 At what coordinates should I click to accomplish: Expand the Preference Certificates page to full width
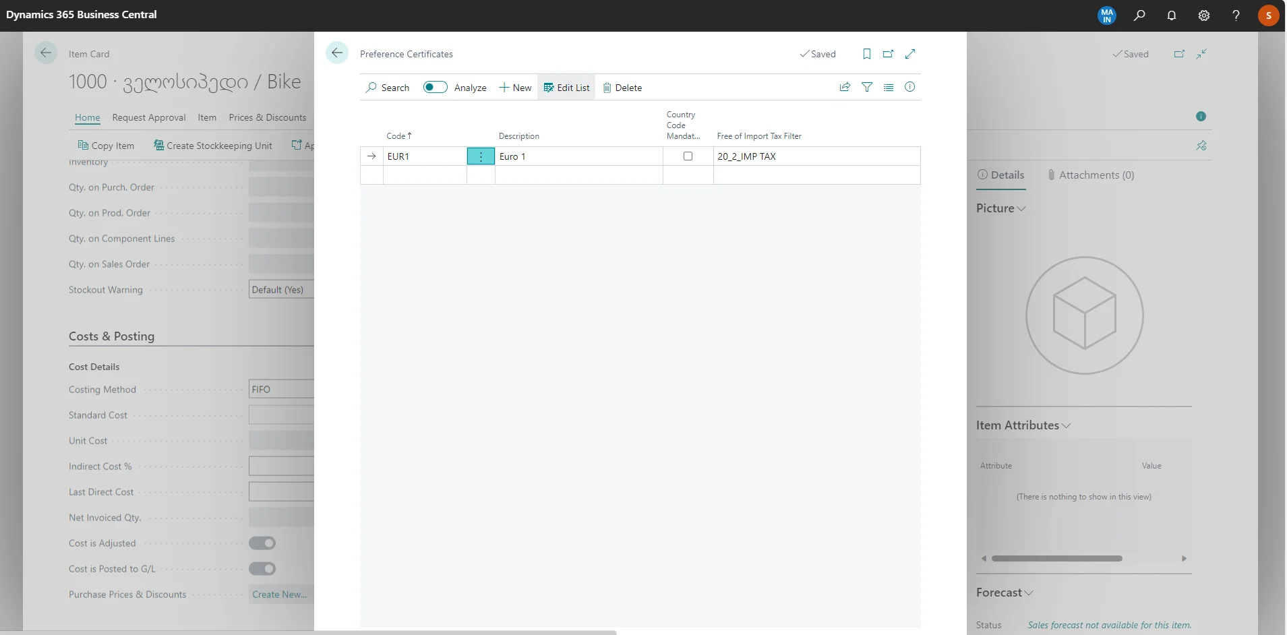tap(910, 54)
